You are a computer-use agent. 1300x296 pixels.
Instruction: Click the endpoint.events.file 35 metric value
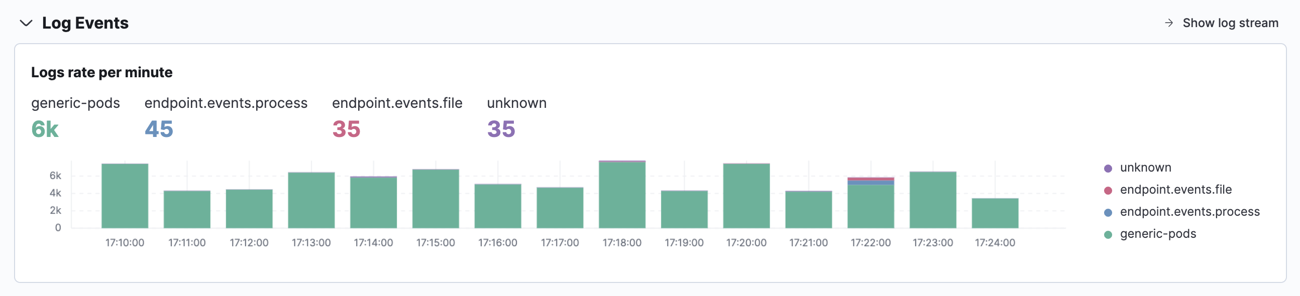(x=346, y=129)
